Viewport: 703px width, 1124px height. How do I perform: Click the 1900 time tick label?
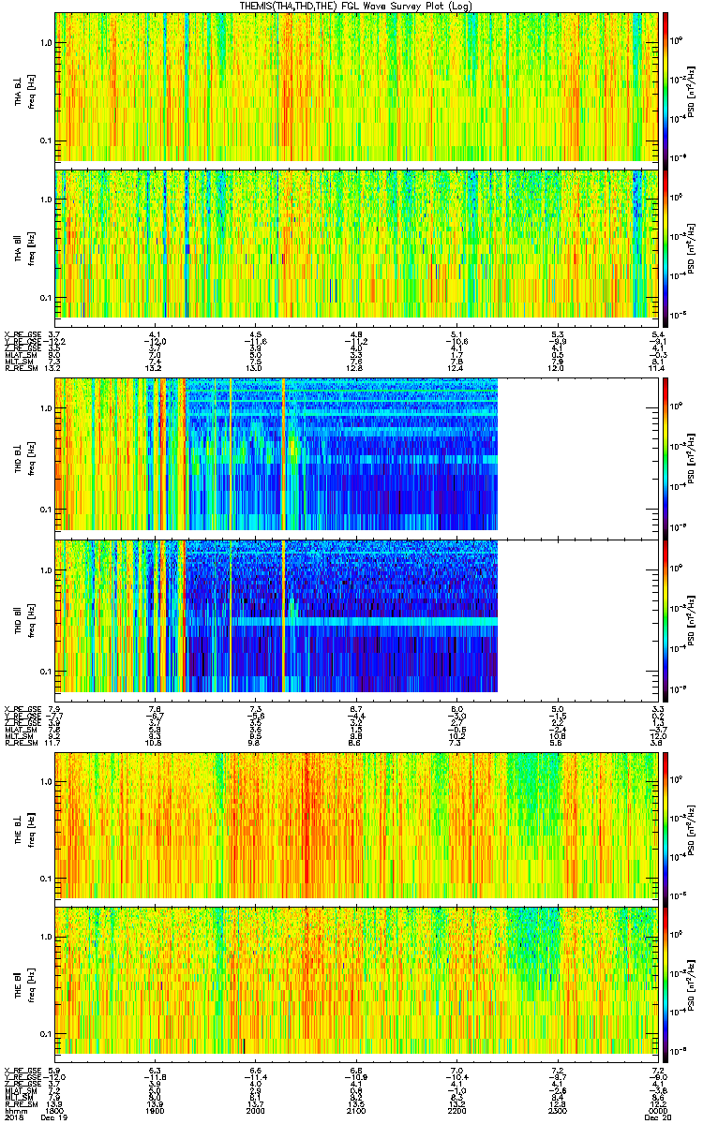coord(157,1110)
